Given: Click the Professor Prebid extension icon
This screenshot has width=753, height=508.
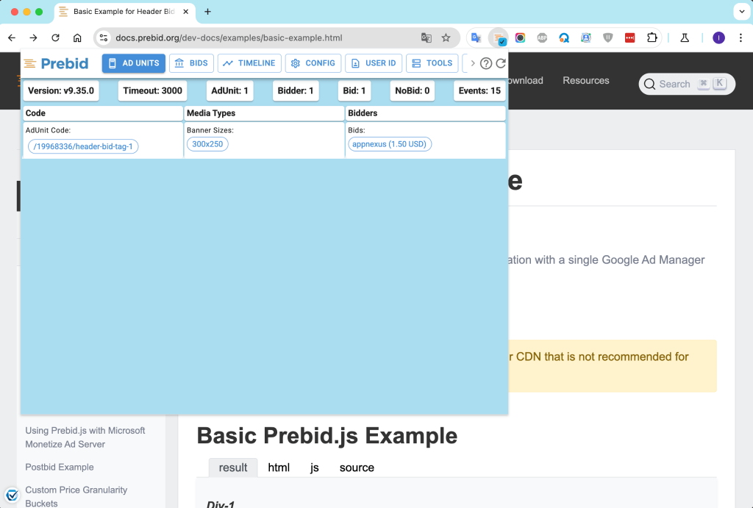Looking at the screenshot, I should [499, 37].
